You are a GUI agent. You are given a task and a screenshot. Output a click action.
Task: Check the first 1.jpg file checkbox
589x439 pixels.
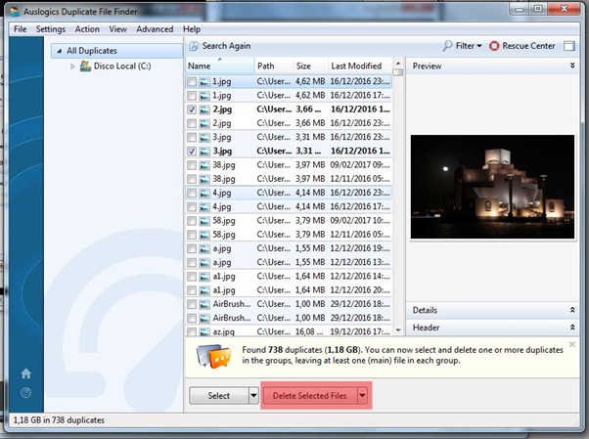click(192, 81)
